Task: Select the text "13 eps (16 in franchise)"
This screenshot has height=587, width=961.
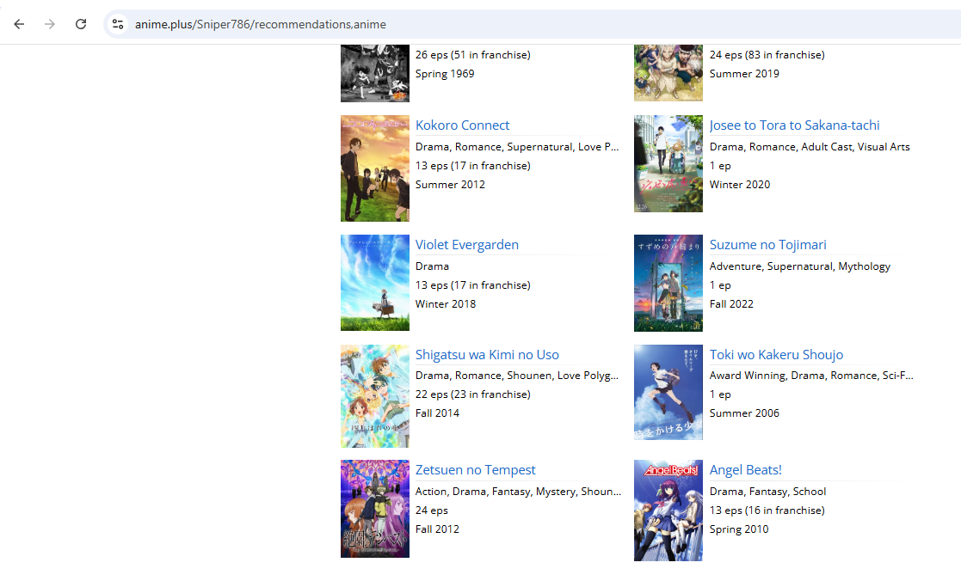Action: click(x=767, y=510)
